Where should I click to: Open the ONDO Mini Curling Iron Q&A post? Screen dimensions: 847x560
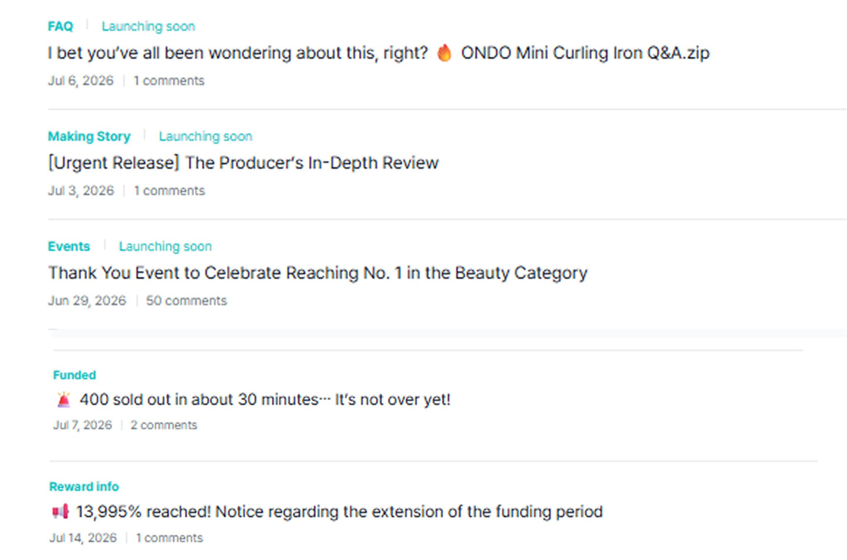[x=379, y=53]
